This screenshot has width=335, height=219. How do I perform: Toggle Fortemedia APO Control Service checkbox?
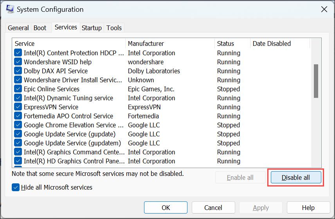point(18,116)
